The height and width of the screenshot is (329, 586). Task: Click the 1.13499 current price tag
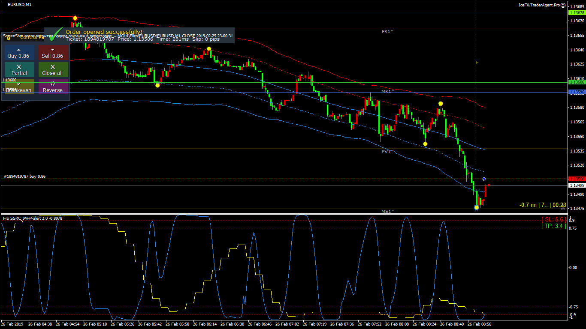click(577, 185)
